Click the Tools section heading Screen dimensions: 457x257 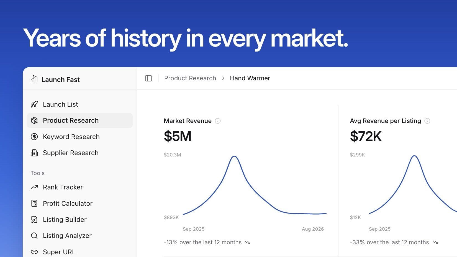(x=37, y=173)
